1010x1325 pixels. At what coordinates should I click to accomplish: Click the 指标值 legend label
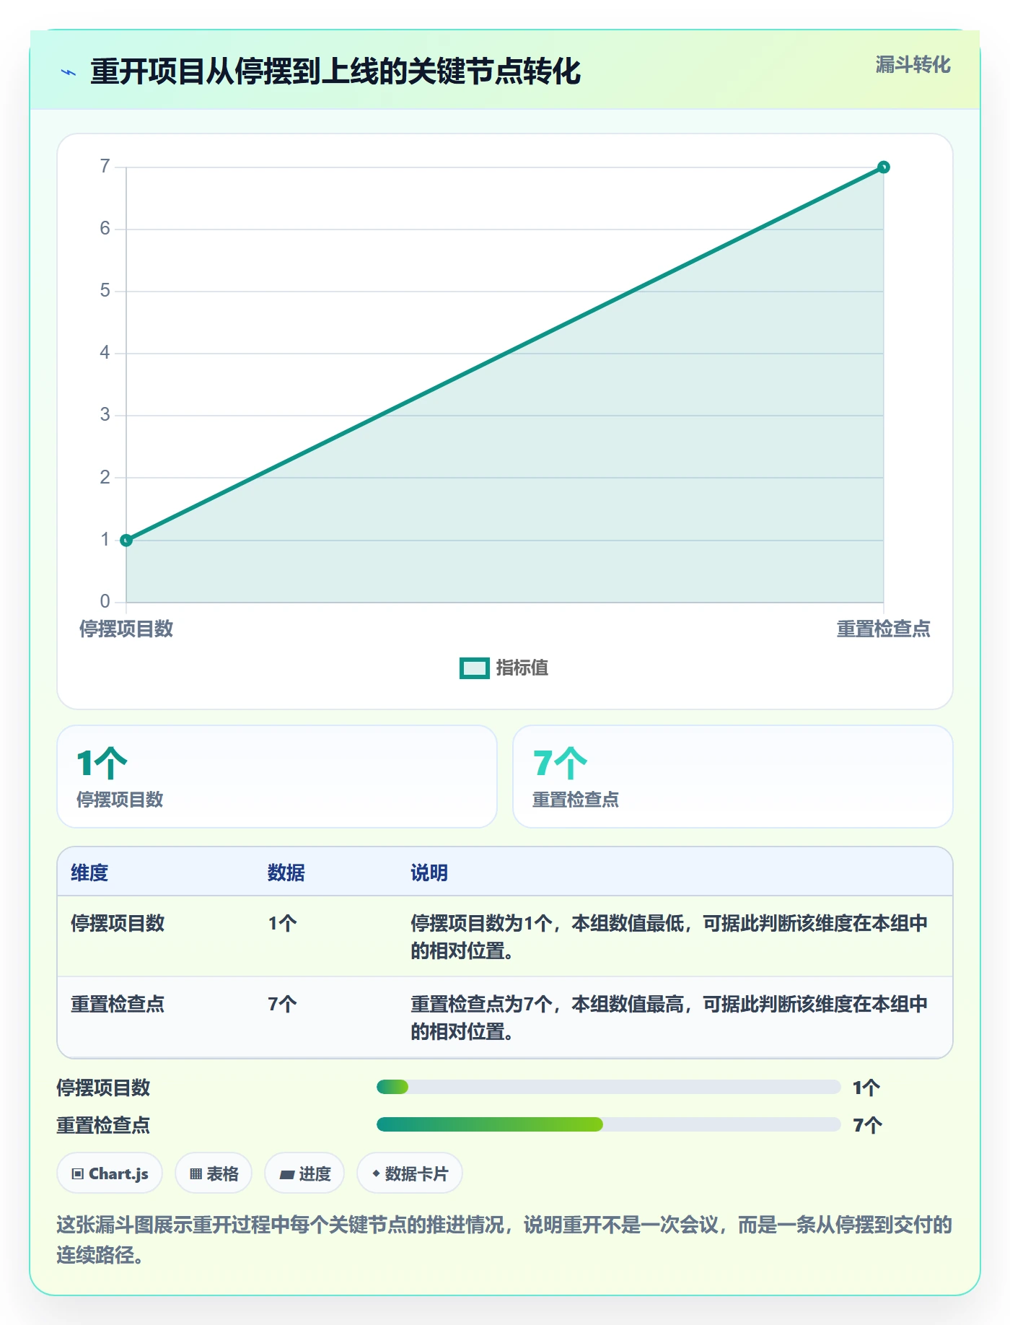click(x=522, y=668)
